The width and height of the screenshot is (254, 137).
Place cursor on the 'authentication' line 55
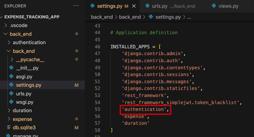[x=145, y=110]
